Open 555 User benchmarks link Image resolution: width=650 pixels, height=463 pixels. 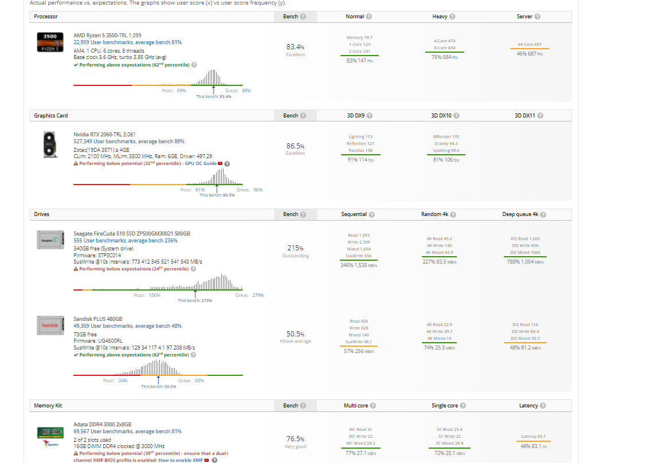coord(125,241)
